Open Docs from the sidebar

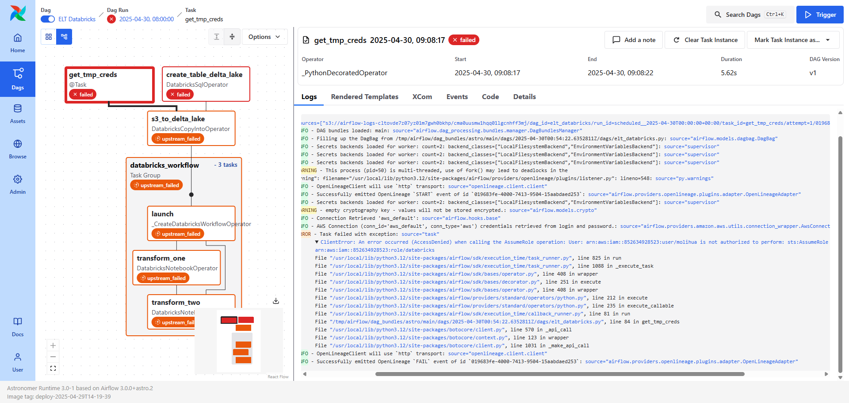[x=18, y=327]
